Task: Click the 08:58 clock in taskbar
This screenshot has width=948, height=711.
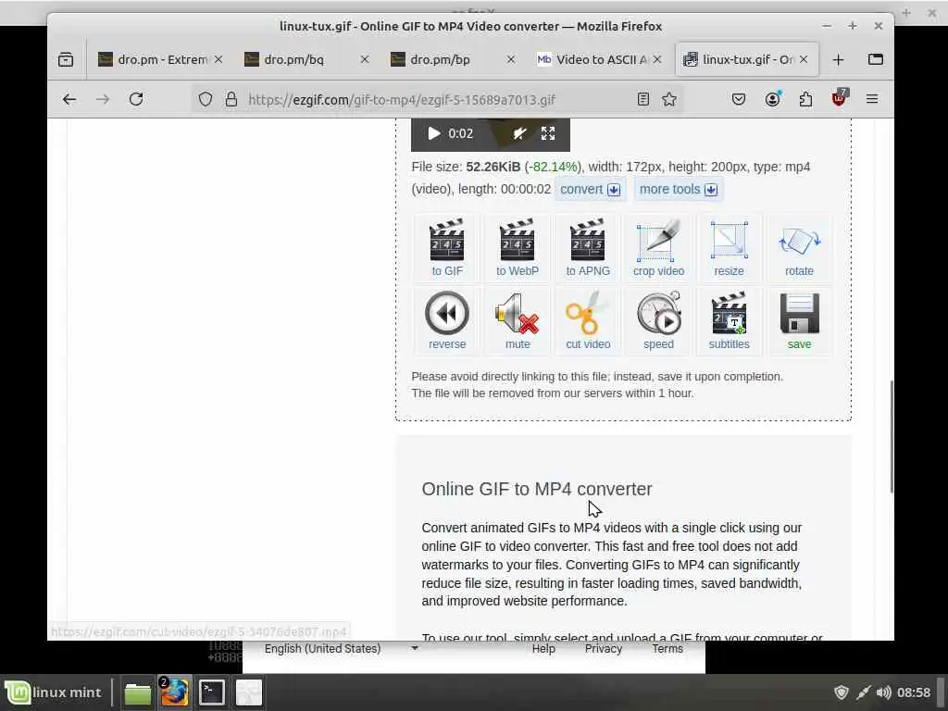Action: (x=914, y=692)
